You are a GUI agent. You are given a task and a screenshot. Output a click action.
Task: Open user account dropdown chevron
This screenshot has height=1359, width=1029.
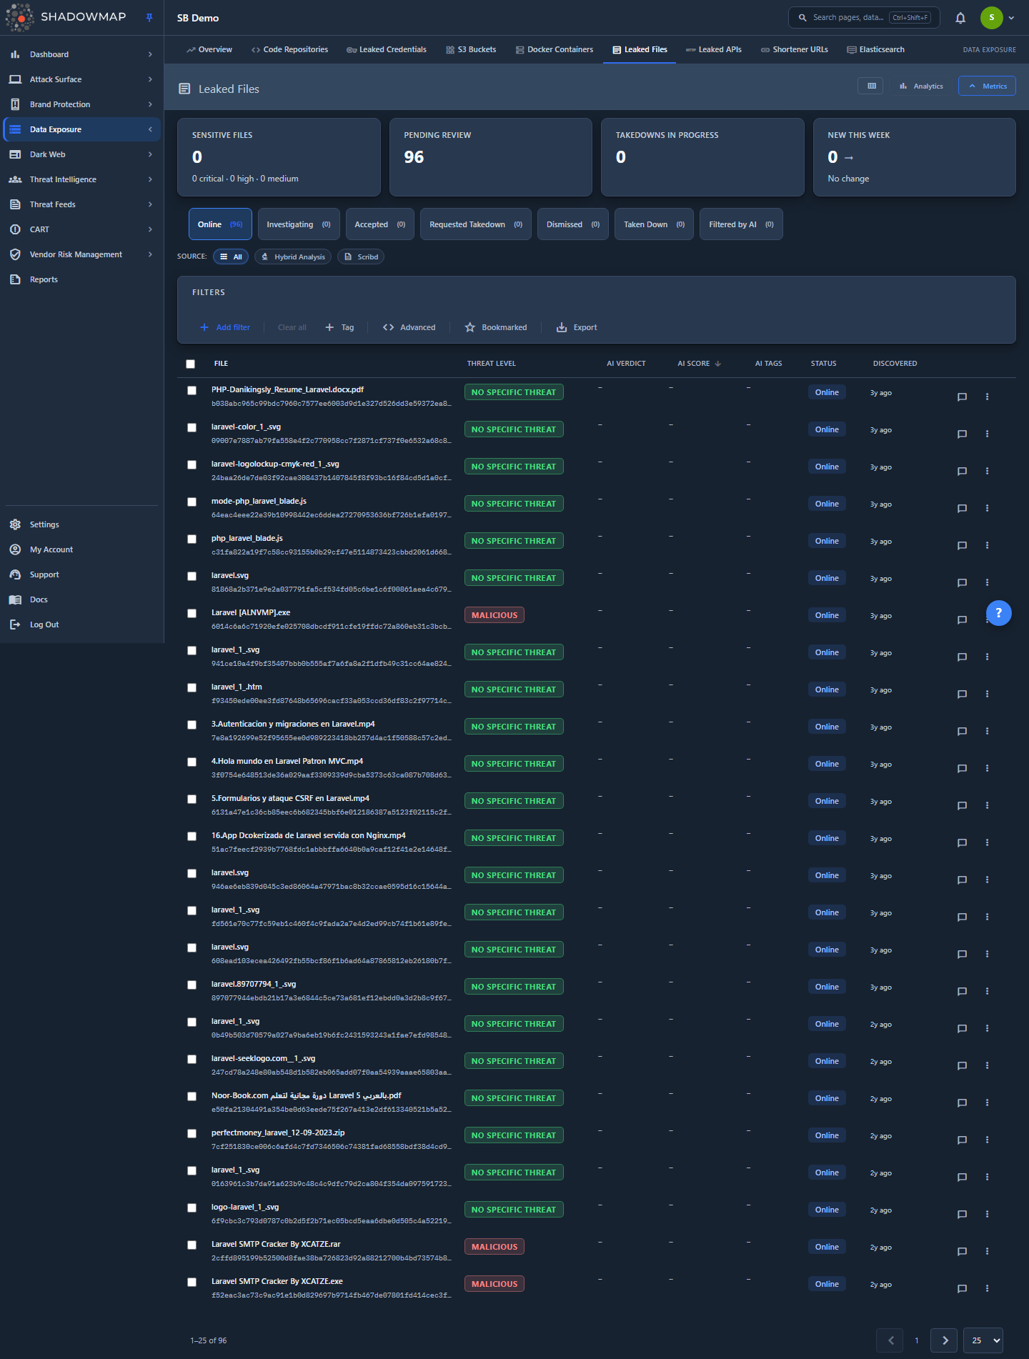[1011, 18]
